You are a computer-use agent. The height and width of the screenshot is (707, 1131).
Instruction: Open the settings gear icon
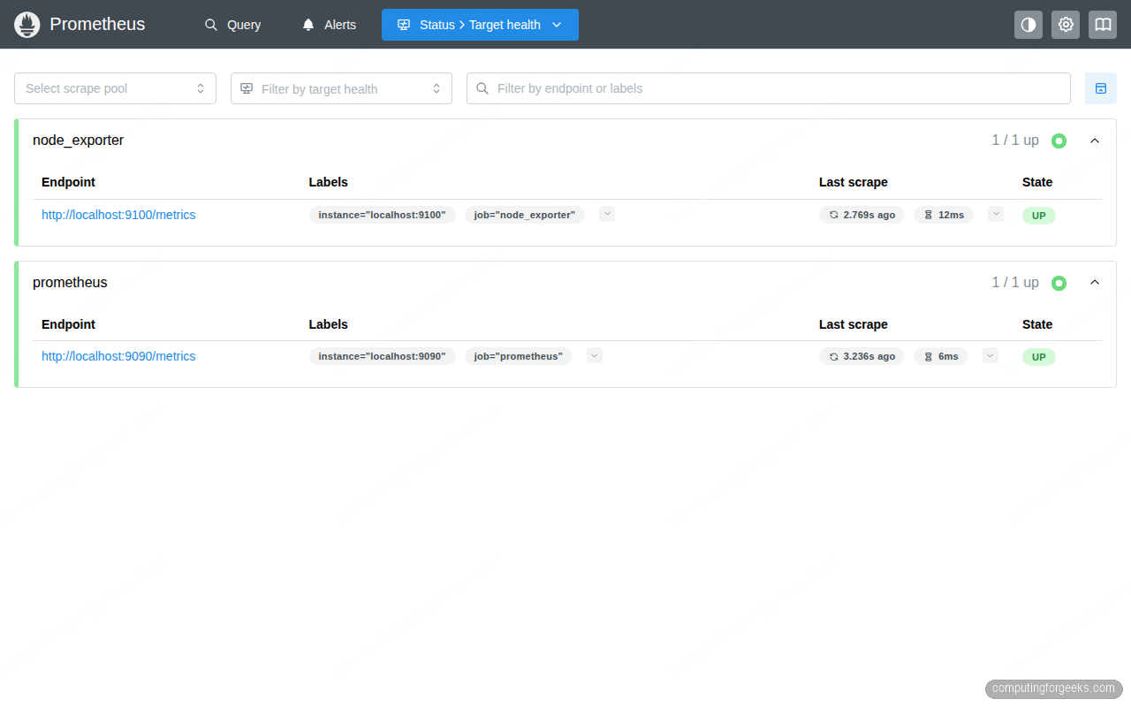pos(1065,24)
